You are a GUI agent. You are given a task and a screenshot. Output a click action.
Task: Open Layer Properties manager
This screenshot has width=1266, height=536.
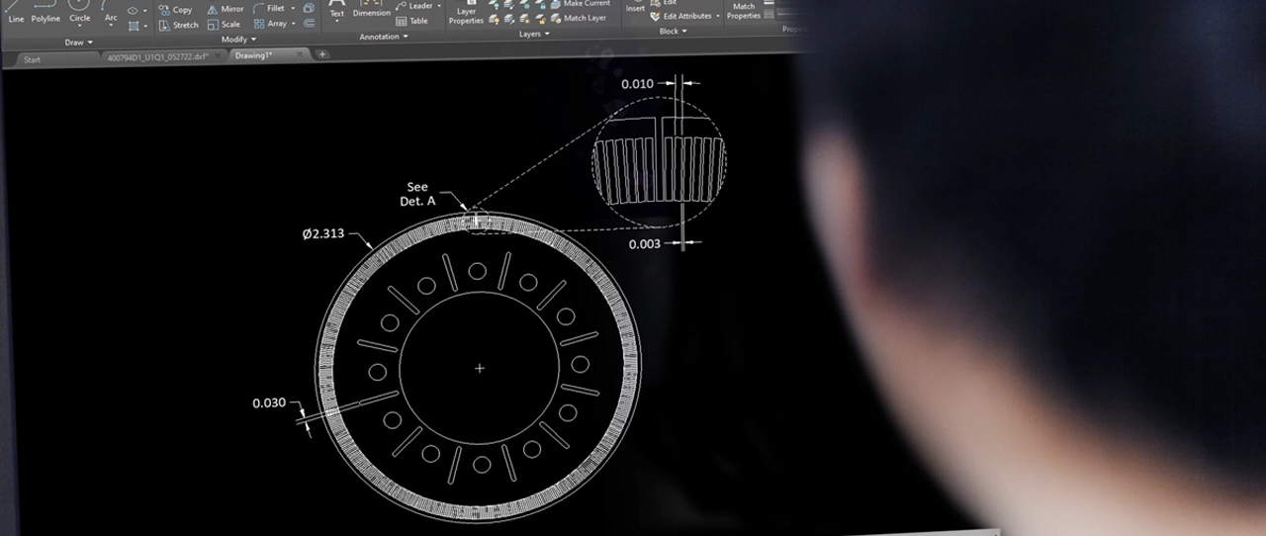point(466,13)
